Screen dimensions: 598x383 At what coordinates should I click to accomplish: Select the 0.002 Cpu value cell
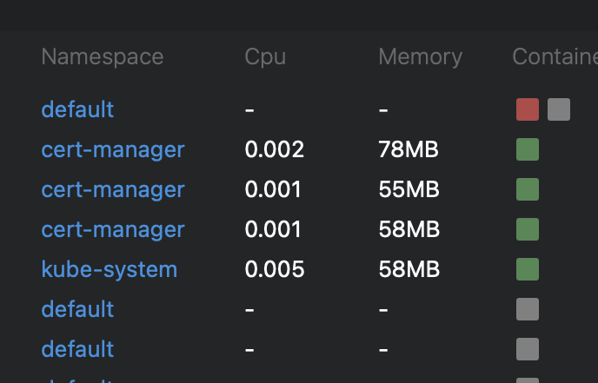tap(275, 149)
